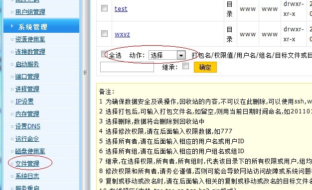The width and height of the screenshot is (312, 190).
Task: Collapse the 系统管理 menu section
Action: pos(41,26)
